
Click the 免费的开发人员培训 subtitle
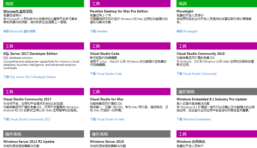pyautogui.click(x=190, y=15)
